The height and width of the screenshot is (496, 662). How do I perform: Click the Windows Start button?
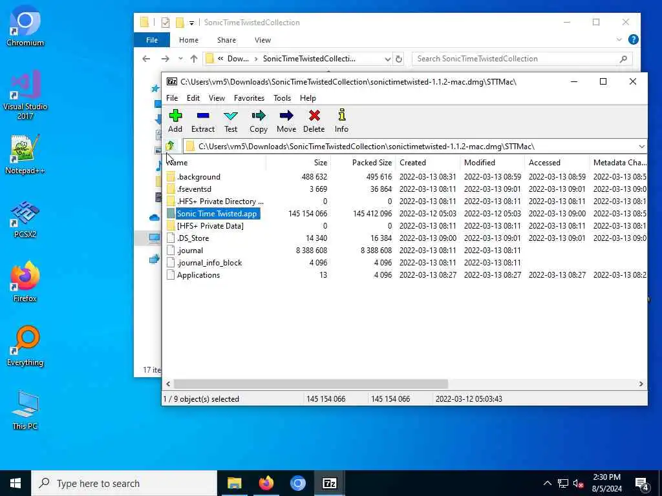pyautogui.click(x=16, y=483)
